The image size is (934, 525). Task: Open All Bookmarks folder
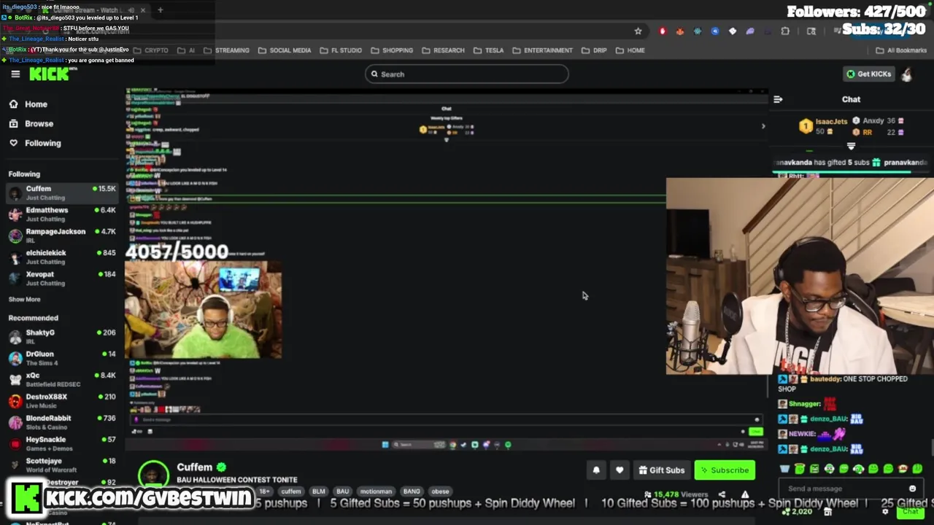click(x=901, y=50)
